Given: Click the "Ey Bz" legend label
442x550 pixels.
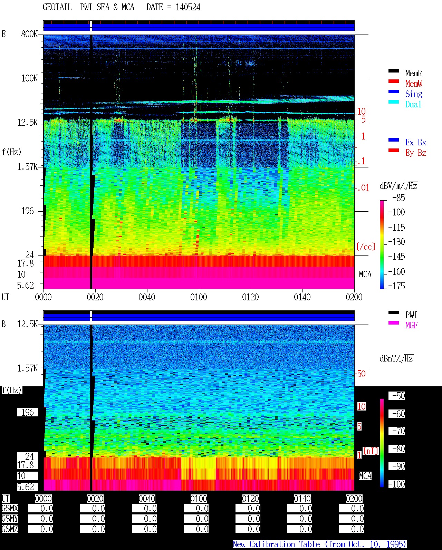Looking at the screenshot, I should [x=416, y=153].
